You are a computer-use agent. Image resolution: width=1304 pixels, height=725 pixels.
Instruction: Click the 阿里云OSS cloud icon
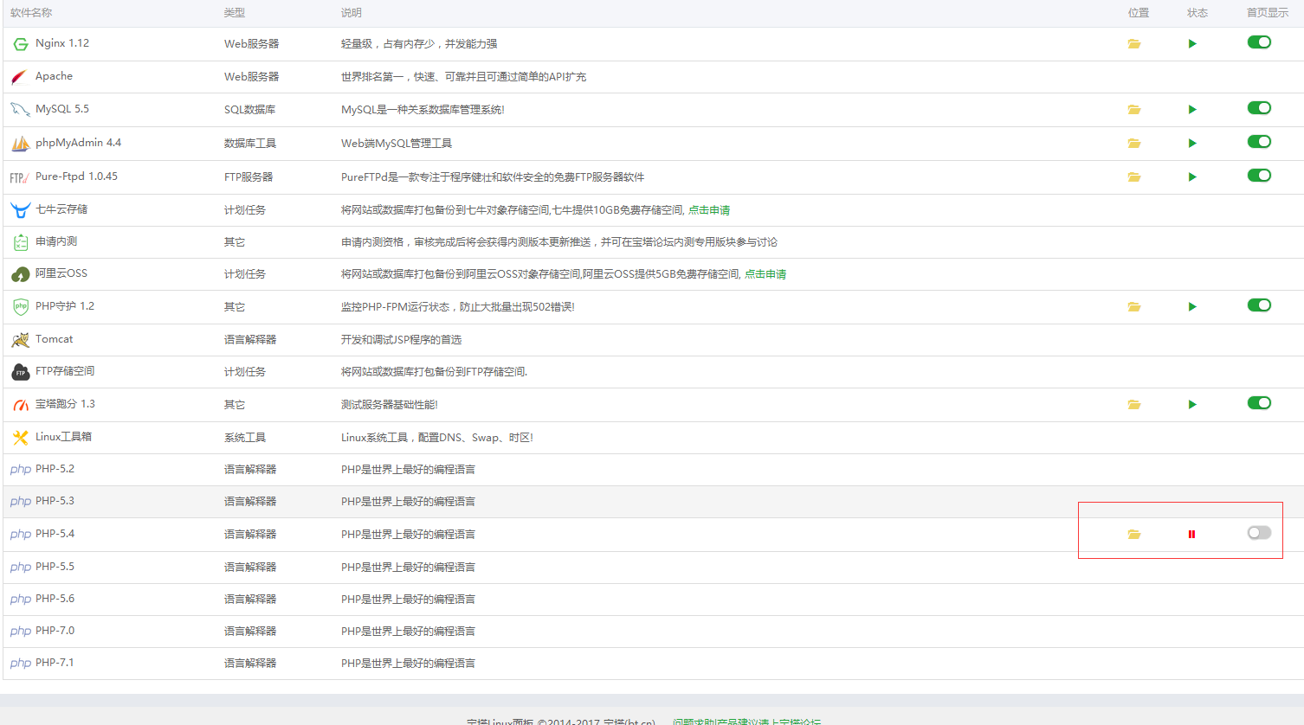tap(21, 274)
